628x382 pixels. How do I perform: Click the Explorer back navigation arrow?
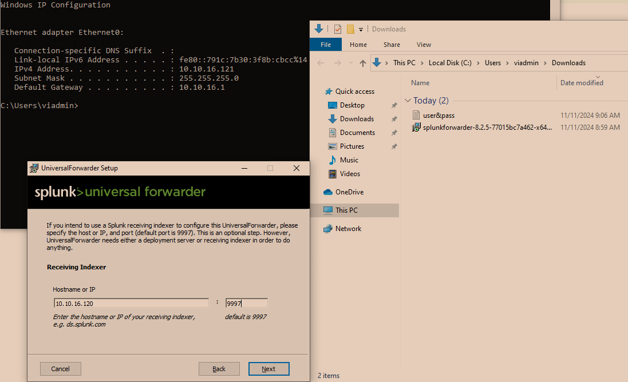[x=321, y=63]
